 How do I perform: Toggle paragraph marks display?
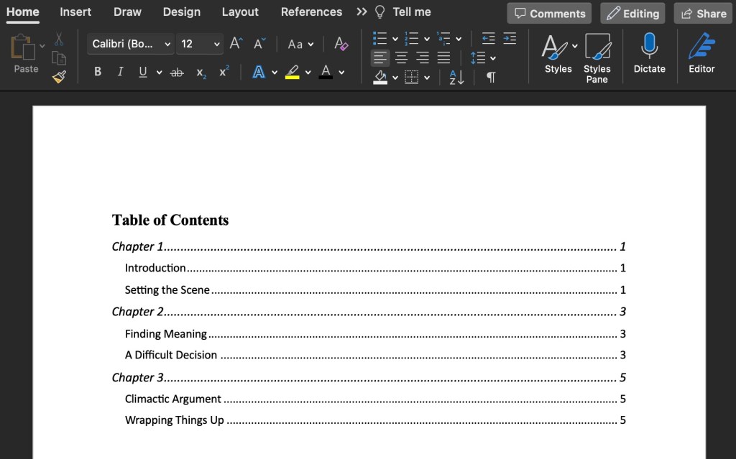point(491,77)
